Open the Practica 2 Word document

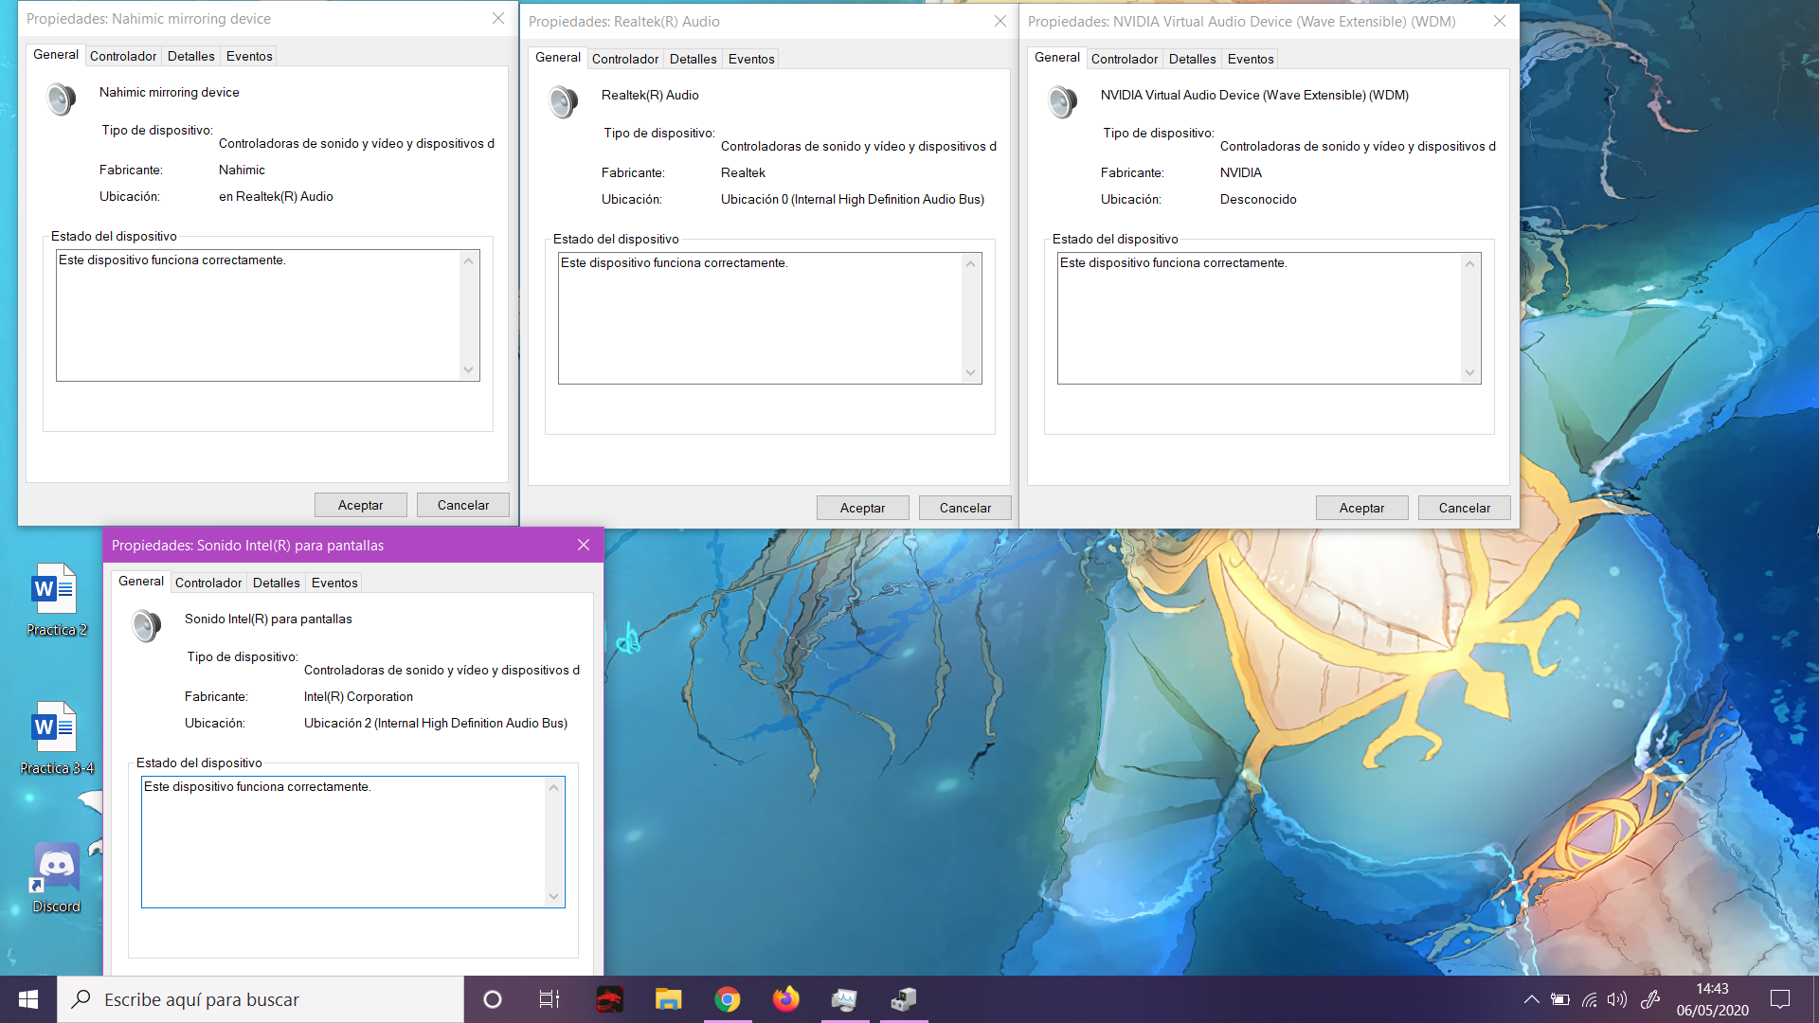56,601
